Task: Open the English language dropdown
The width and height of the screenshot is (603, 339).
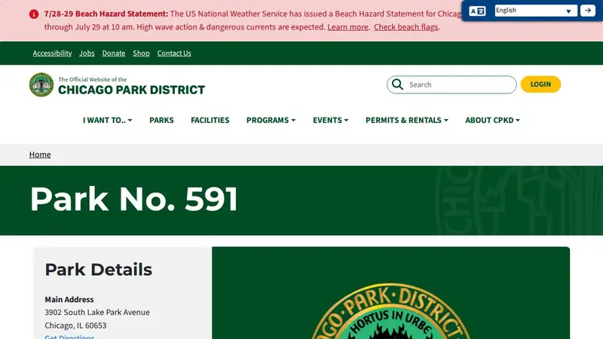Action: pyautogui.click(x=536, y=11)
